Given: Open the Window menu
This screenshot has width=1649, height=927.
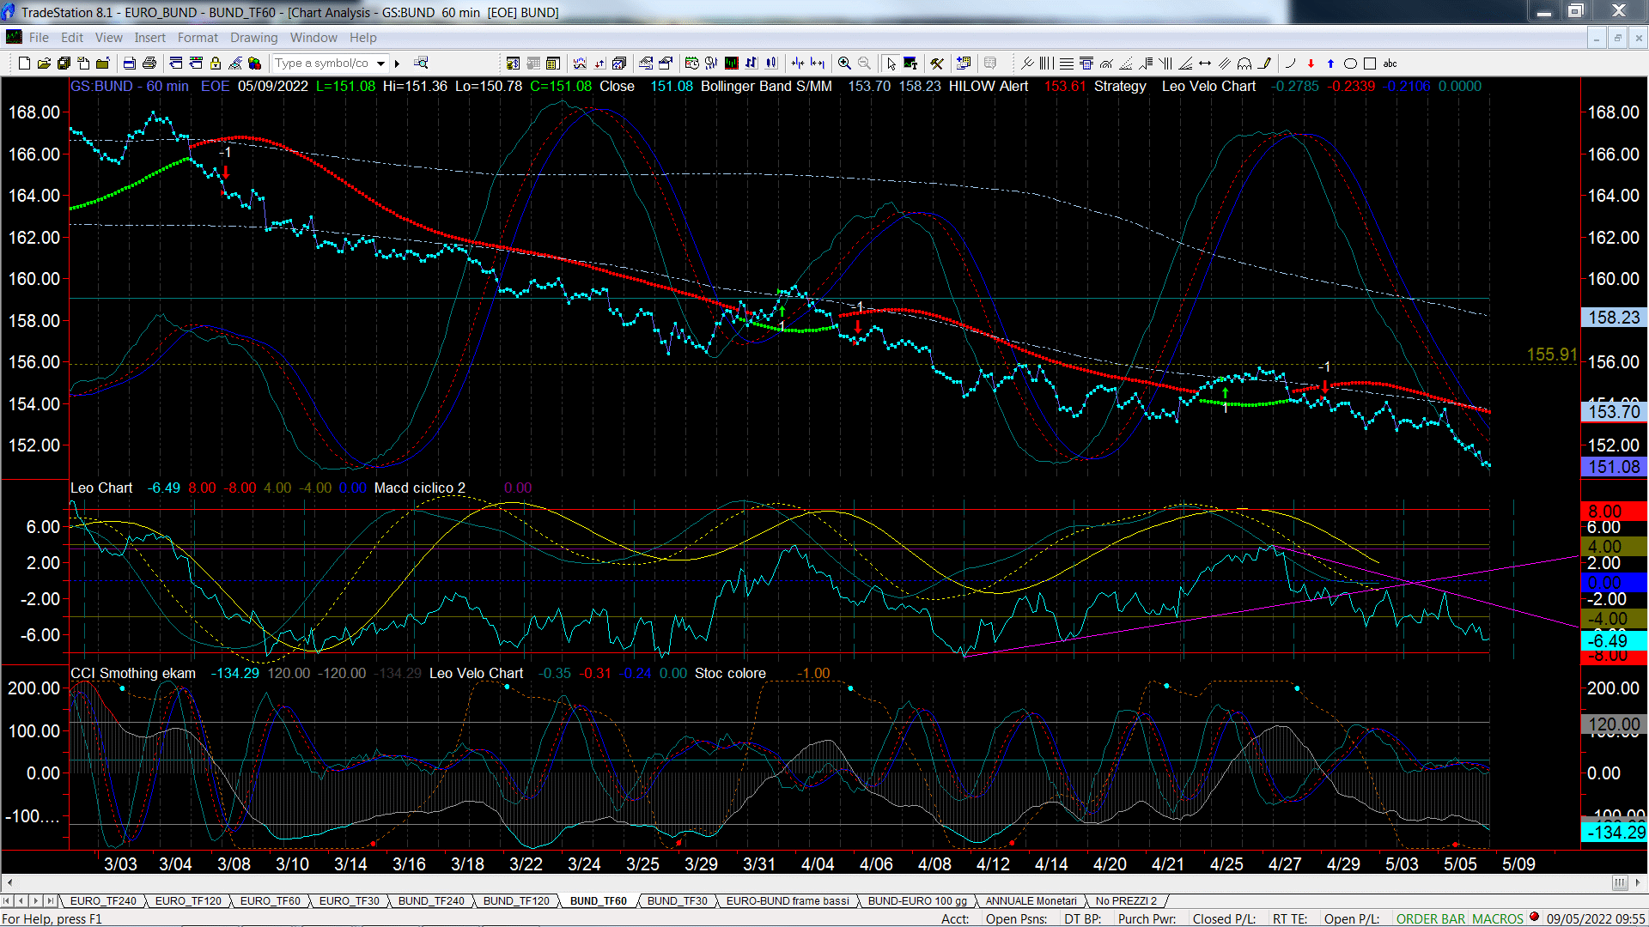Looking at the screenshot, I should (313, 38).
